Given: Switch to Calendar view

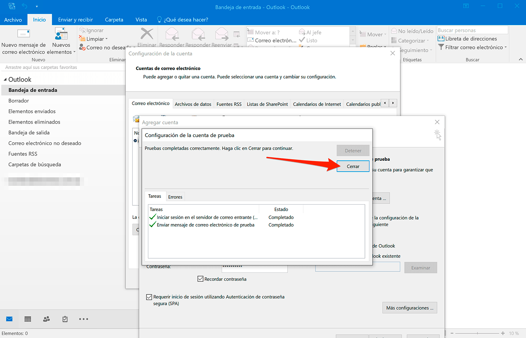Looking at the screenshot, I should point(27,319).
